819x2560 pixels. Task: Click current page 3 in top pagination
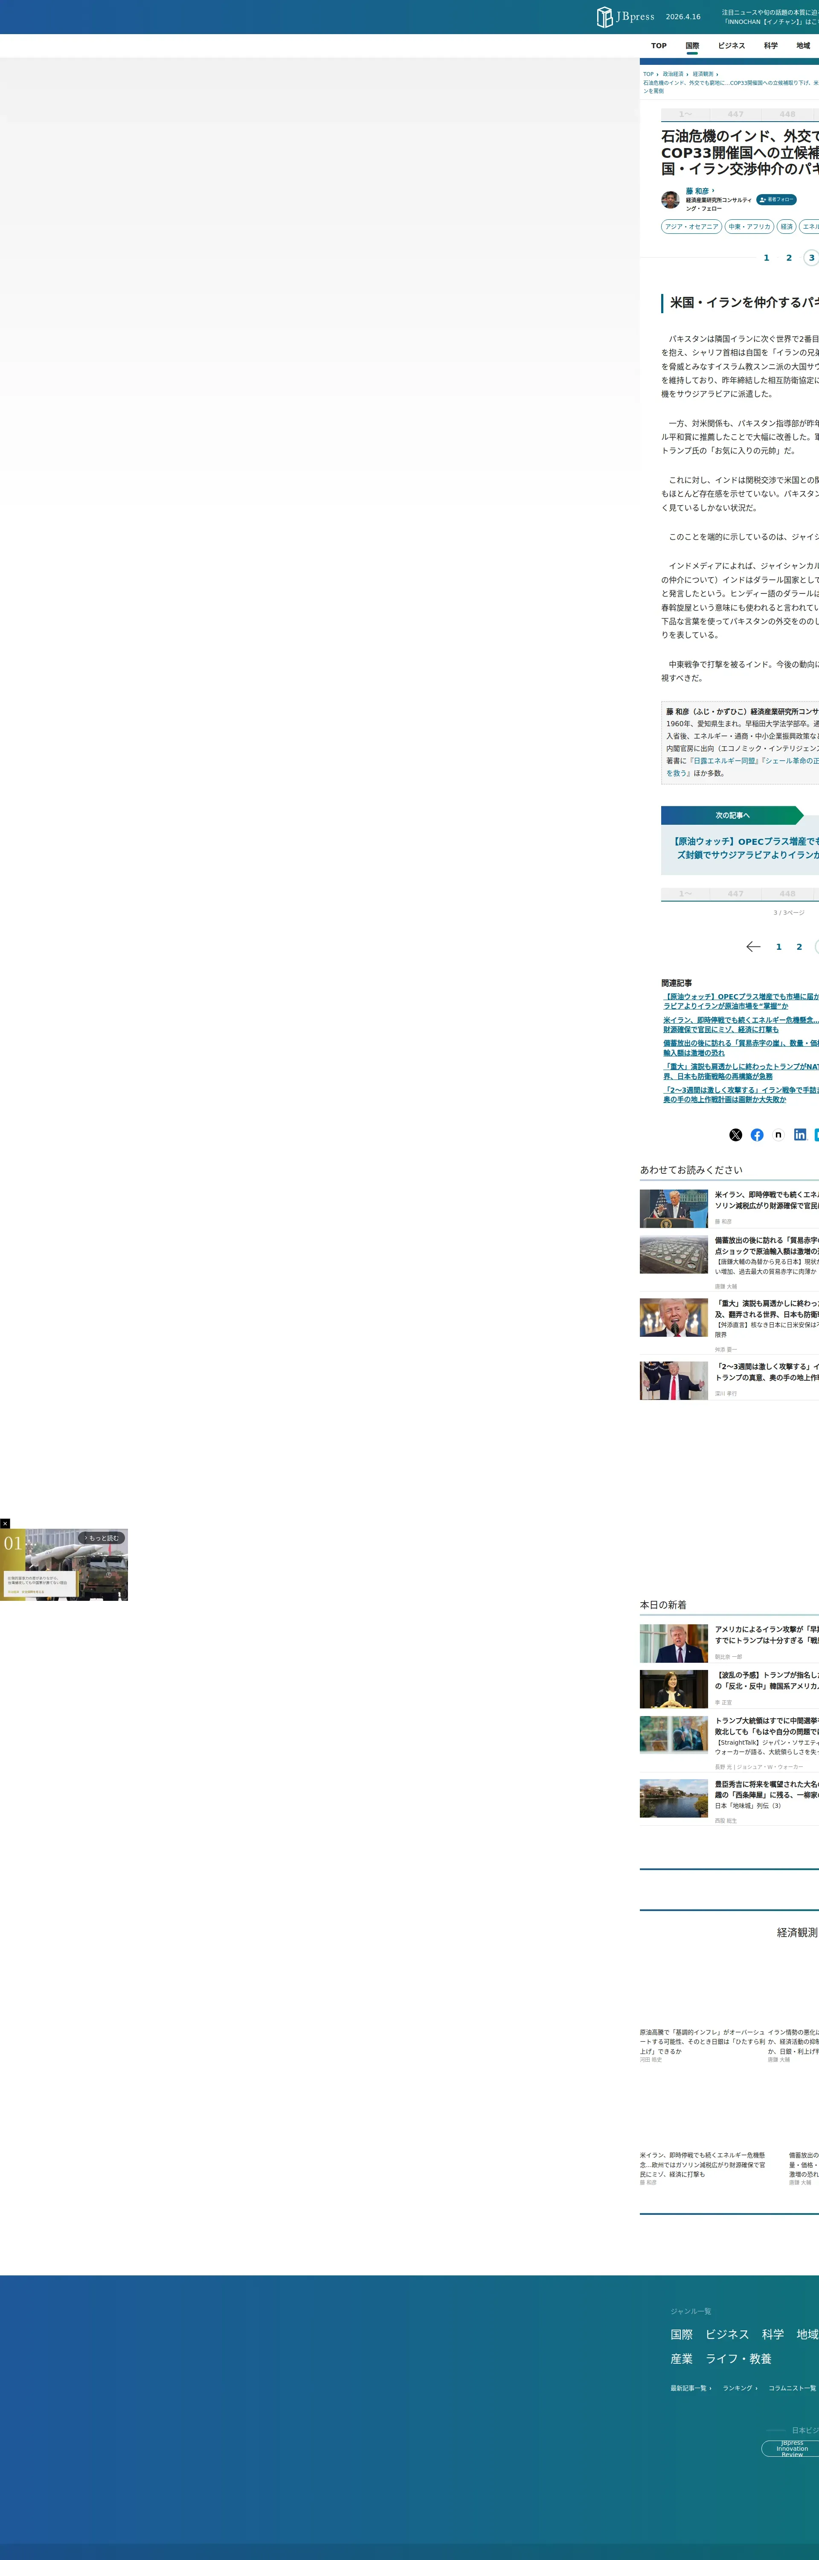[811, 259]
